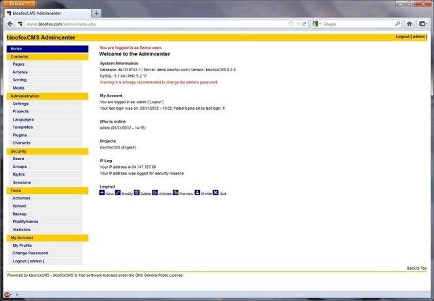
Task: Open Pages in the Contents menu
Action: coord(18,64)
